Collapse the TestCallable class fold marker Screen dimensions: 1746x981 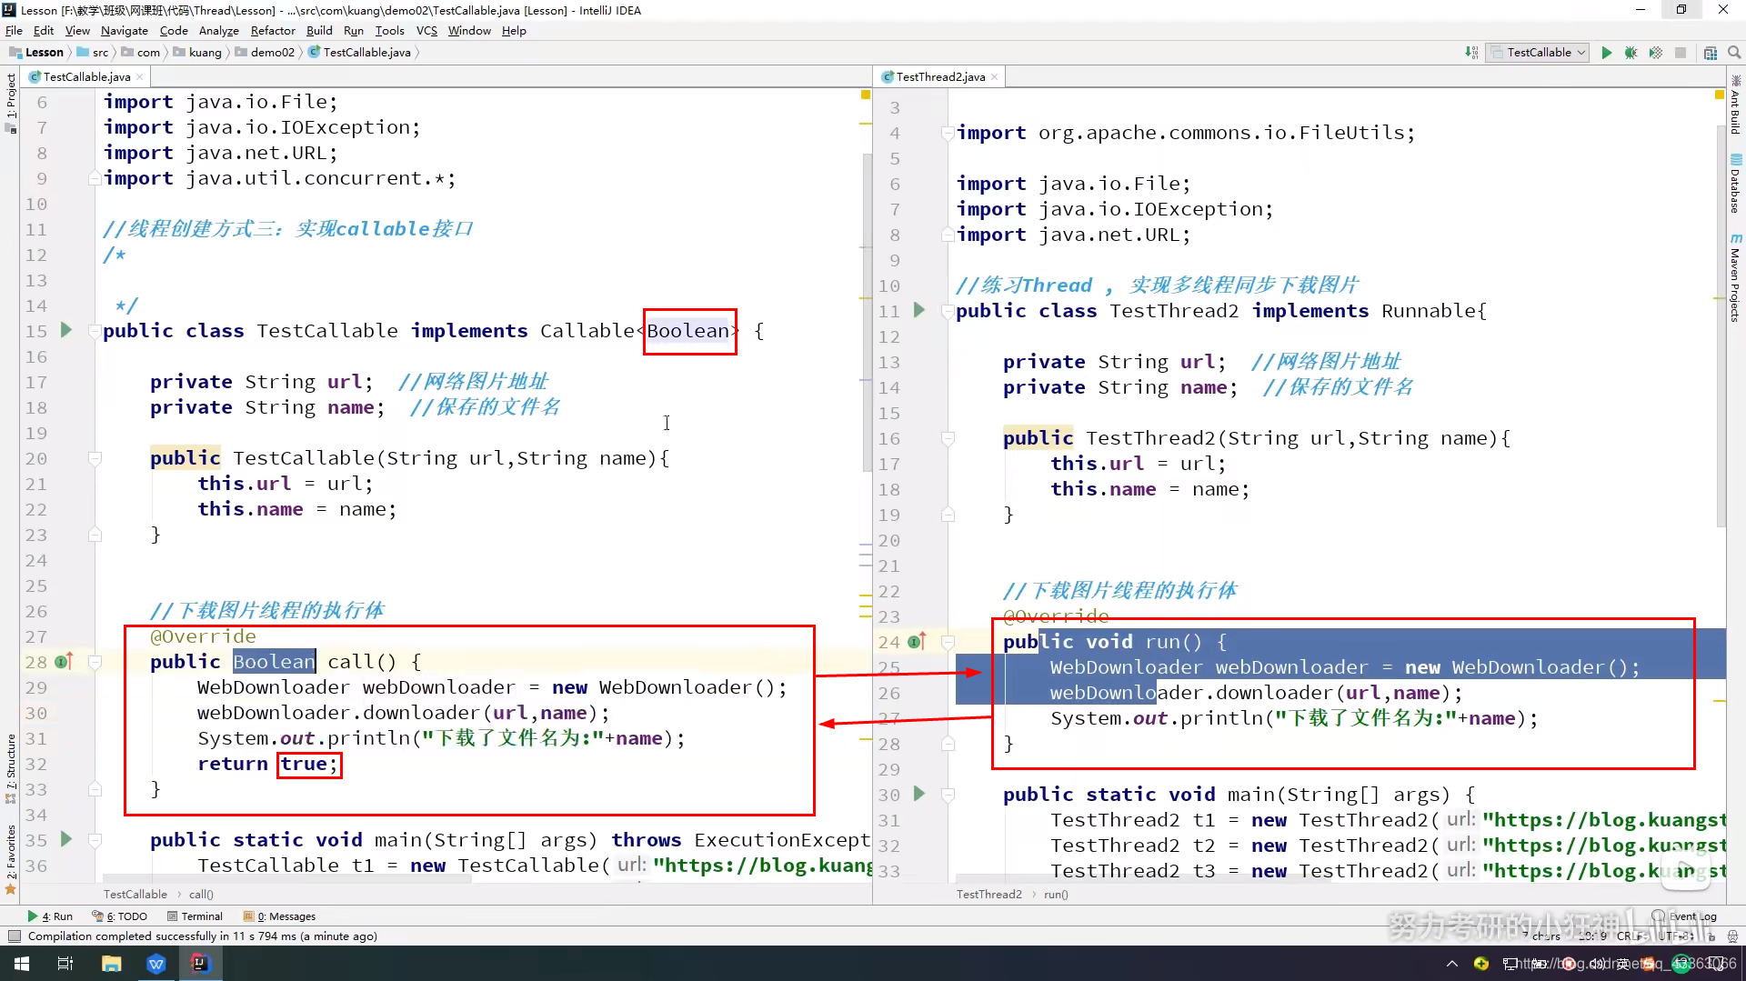tap(95, 331)
